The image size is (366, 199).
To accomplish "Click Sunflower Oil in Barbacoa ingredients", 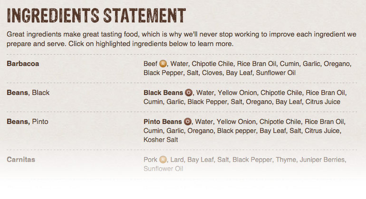I will (x=276, y=73).
